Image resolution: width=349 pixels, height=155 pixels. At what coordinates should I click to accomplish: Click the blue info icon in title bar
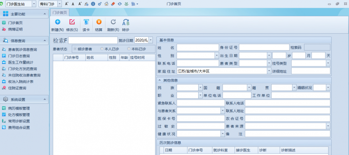[x=93, y=4]
